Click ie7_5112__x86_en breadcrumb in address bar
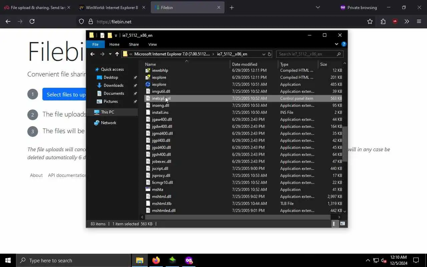Screen dimensions: 427x267 (232, 54)
